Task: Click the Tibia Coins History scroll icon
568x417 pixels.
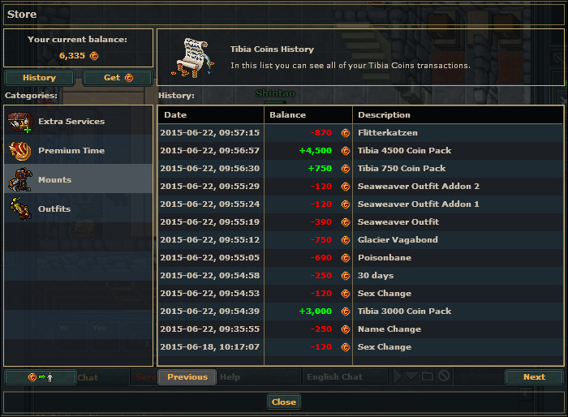Action: 192,56
